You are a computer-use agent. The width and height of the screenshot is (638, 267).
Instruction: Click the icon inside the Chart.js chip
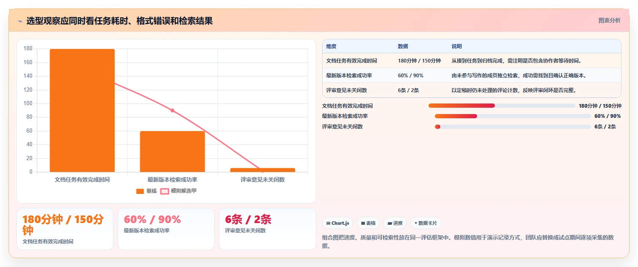click(328, 223)
